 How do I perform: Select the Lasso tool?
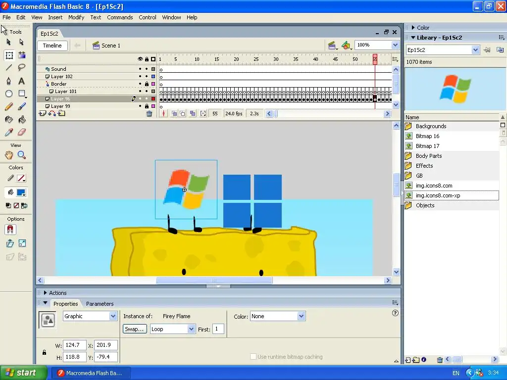21,67
